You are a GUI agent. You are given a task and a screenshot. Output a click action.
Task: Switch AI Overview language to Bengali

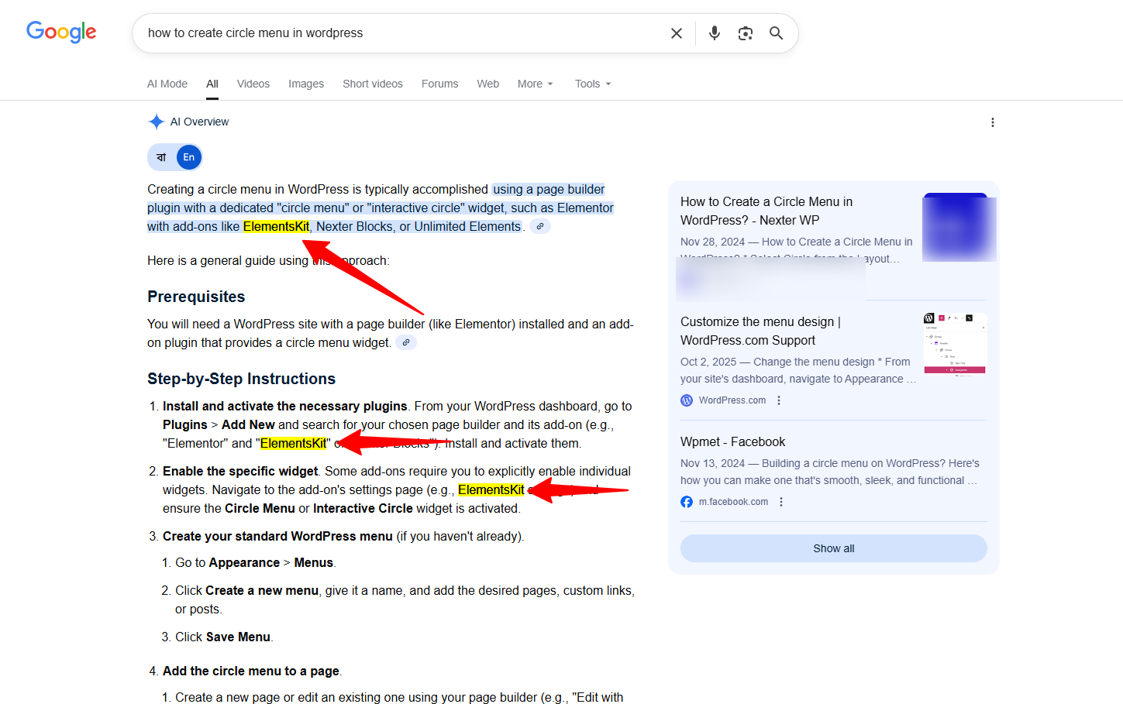[x=161, y=157]
